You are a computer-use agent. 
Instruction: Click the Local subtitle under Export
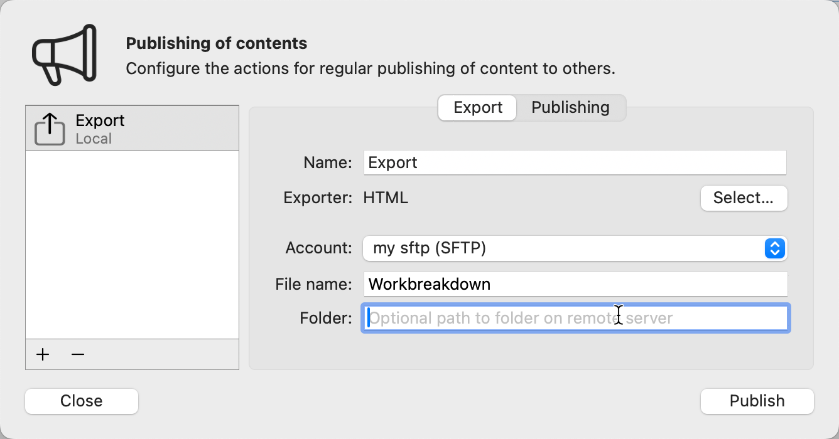click(x=94, y=139)
